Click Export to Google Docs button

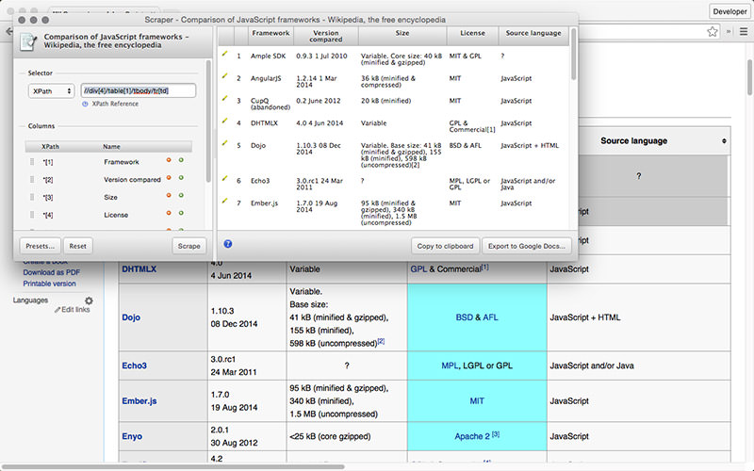526,246
